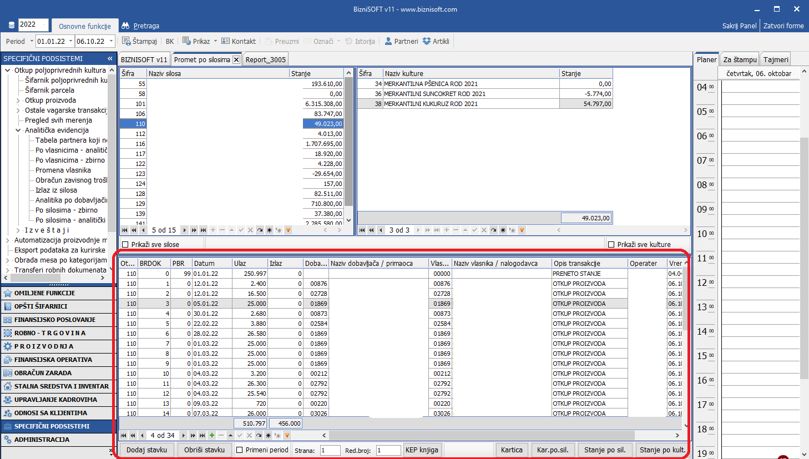
Task: Click the Štampaj print icon
Action: point(126,41)
